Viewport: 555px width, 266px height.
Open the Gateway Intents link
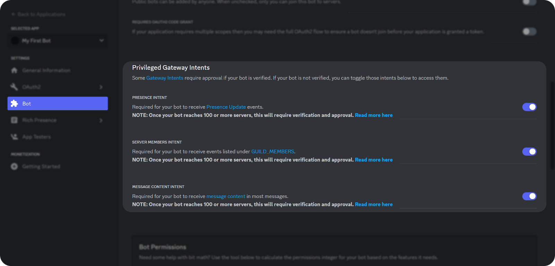pos(165,78)
